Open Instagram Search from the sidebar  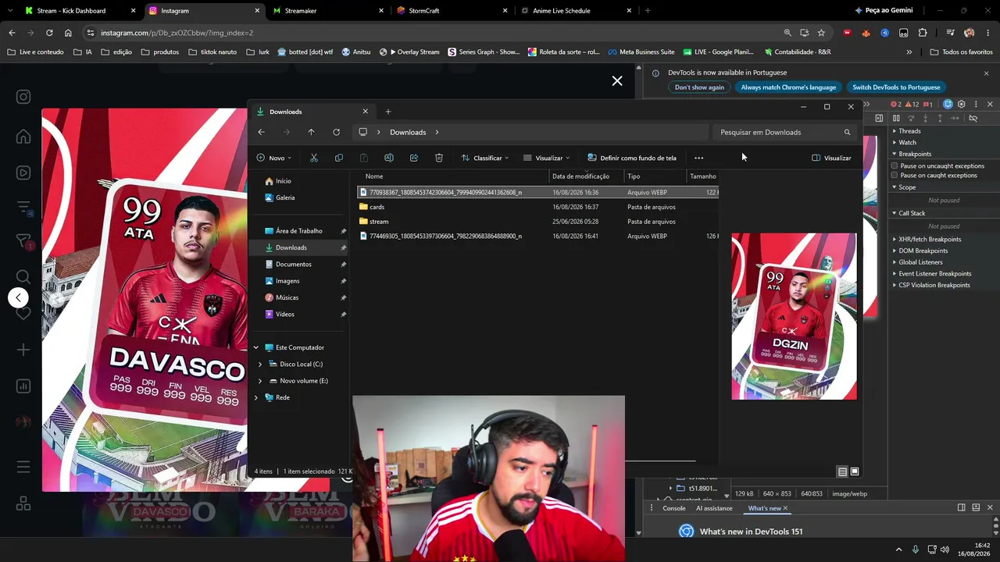(23, 277)
